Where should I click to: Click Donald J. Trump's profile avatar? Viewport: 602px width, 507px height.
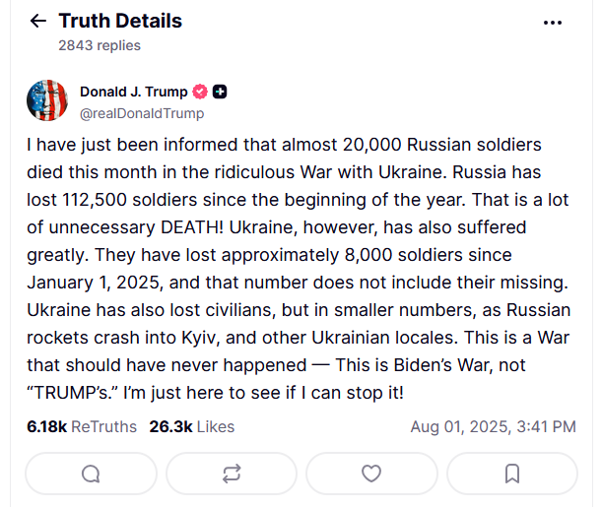[x=47, y=101]
